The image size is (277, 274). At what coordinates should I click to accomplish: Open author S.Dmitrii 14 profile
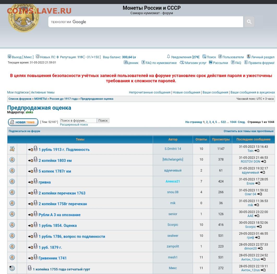[x=173, y=149]
